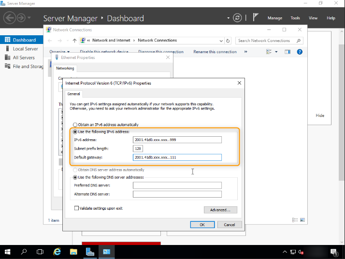
Task: Click the Task View taskbar icon
Action: click(x=40, y=252)
